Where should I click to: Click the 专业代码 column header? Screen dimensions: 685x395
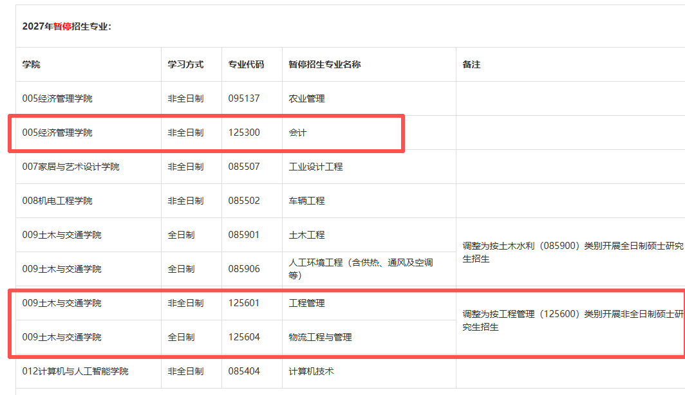pyautogui.click(x=246, y=64)
